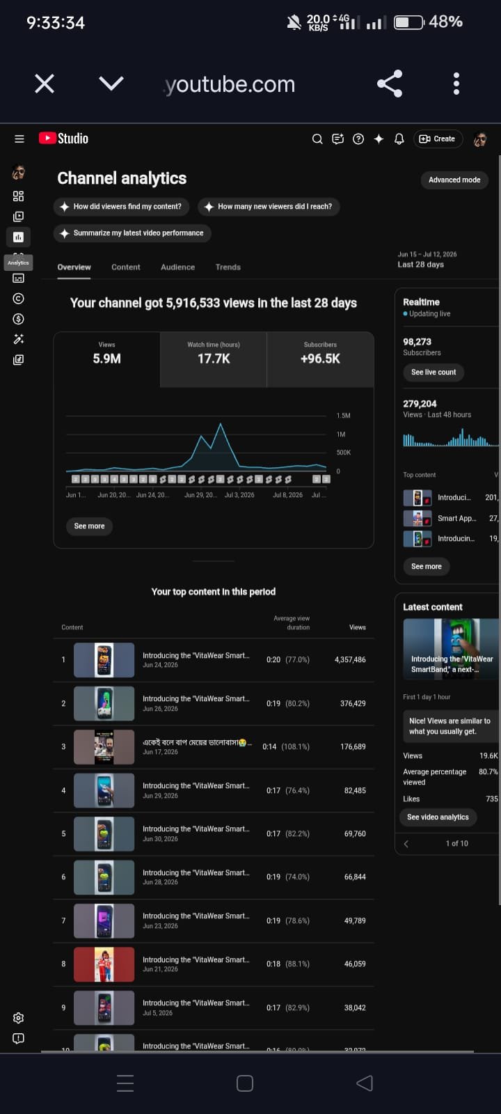Open the notifications bell
This screenshot has width=501, height=1114.
[399, 139]
